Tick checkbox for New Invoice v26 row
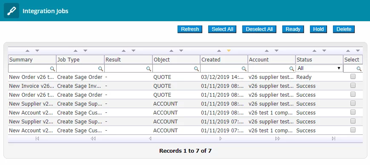The height and width of the screenshot is (165, 370). click(353, 85)
